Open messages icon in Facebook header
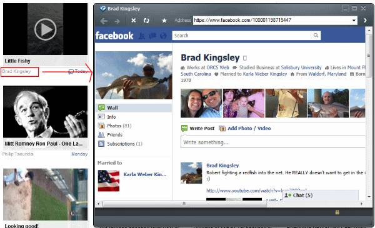 click(x=152, y=36)
